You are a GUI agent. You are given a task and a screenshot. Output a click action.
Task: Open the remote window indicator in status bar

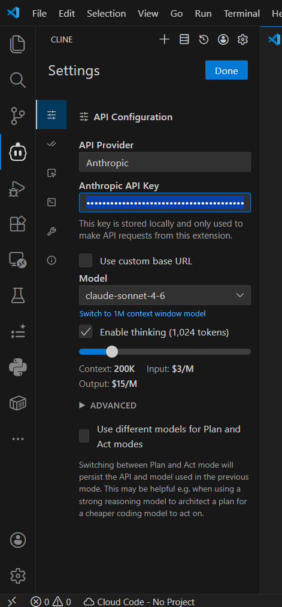click(12, 601)
